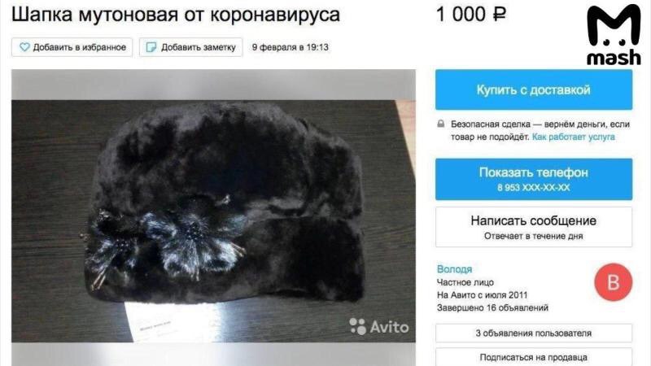Click the lock icon near Безопасная сделка
Screen dimensions: 651x366
(441, 124)
